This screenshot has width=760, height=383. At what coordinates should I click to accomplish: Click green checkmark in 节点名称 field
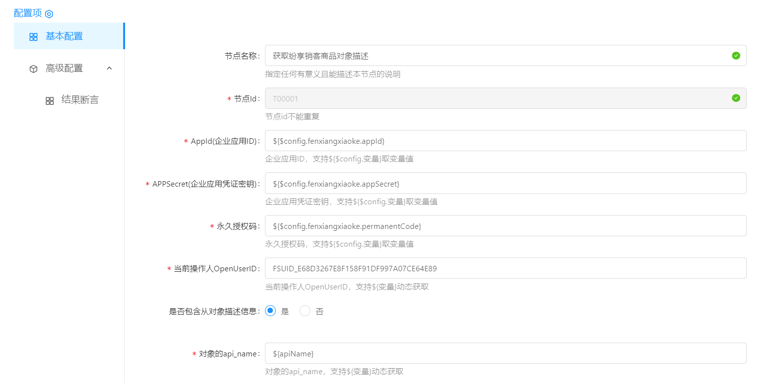(736, 56)
